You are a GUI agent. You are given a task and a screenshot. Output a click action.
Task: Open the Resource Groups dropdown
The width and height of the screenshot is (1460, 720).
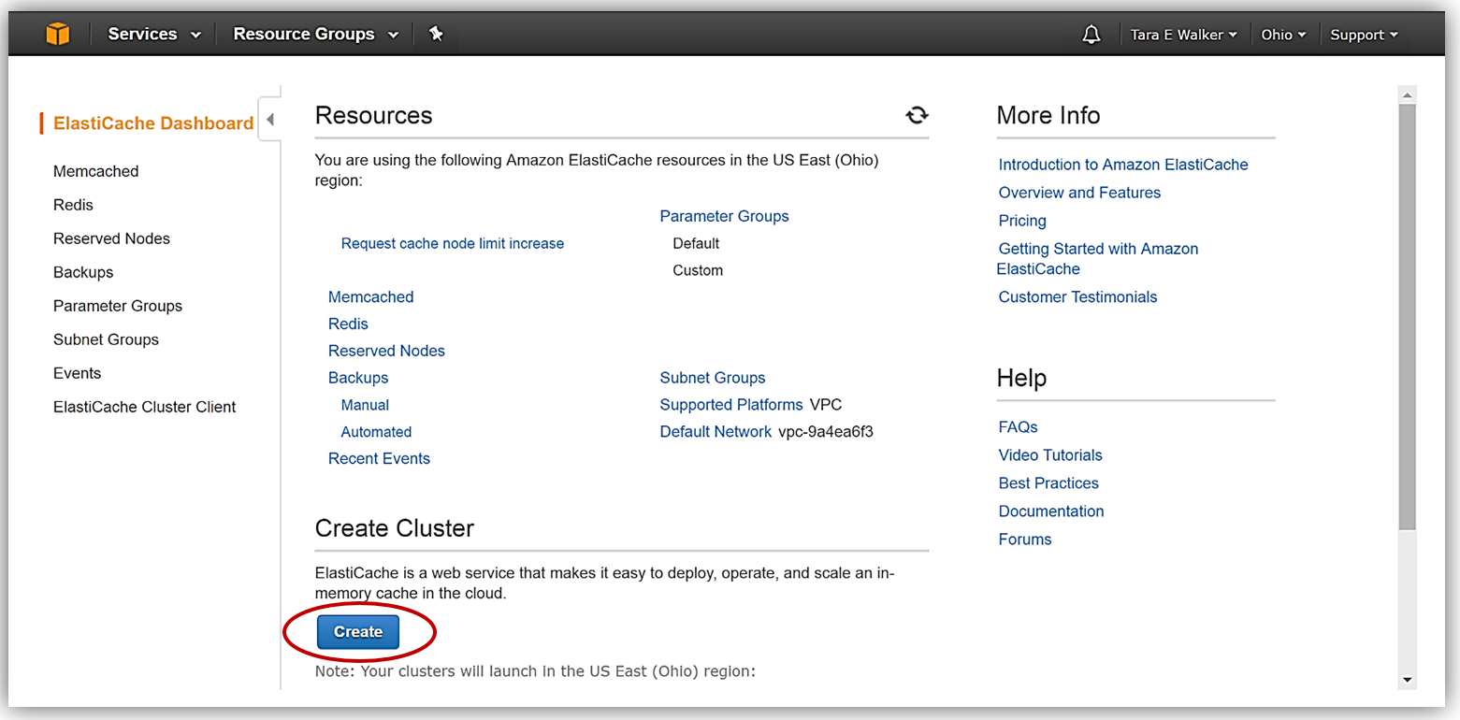point(316,35)
